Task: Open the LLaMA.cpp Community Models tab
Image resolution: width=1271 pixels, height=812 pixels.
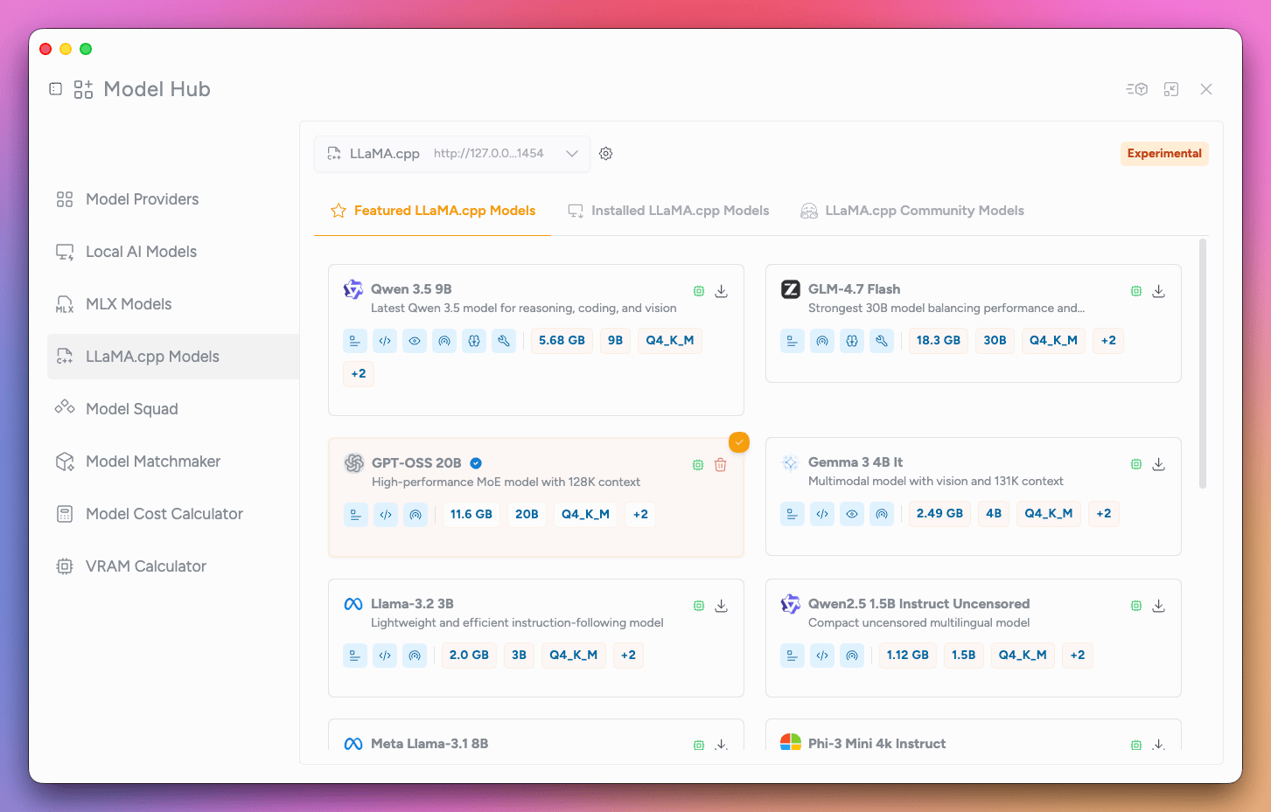Action: click(912, 211)
